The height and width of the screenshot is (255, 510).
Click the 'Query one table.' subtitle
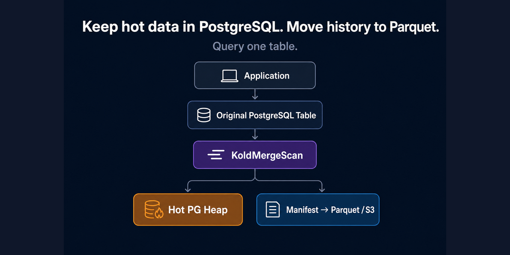pyautogui.click(x=255, y=47)
